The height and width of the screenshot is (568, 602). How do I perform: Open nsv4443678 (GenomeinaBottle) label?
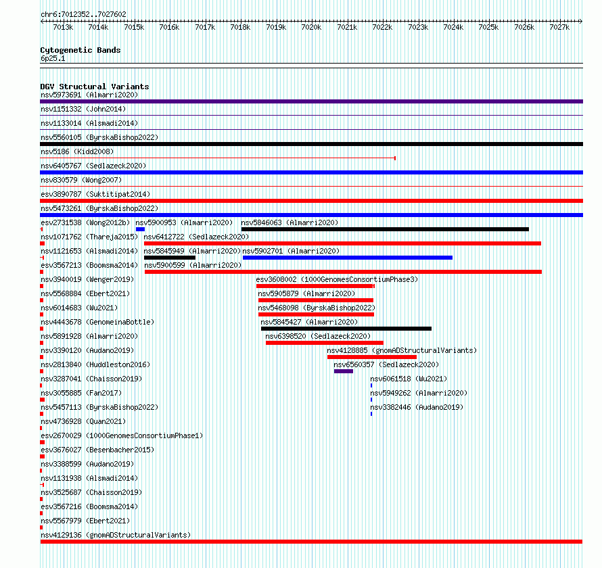point(97,322)
